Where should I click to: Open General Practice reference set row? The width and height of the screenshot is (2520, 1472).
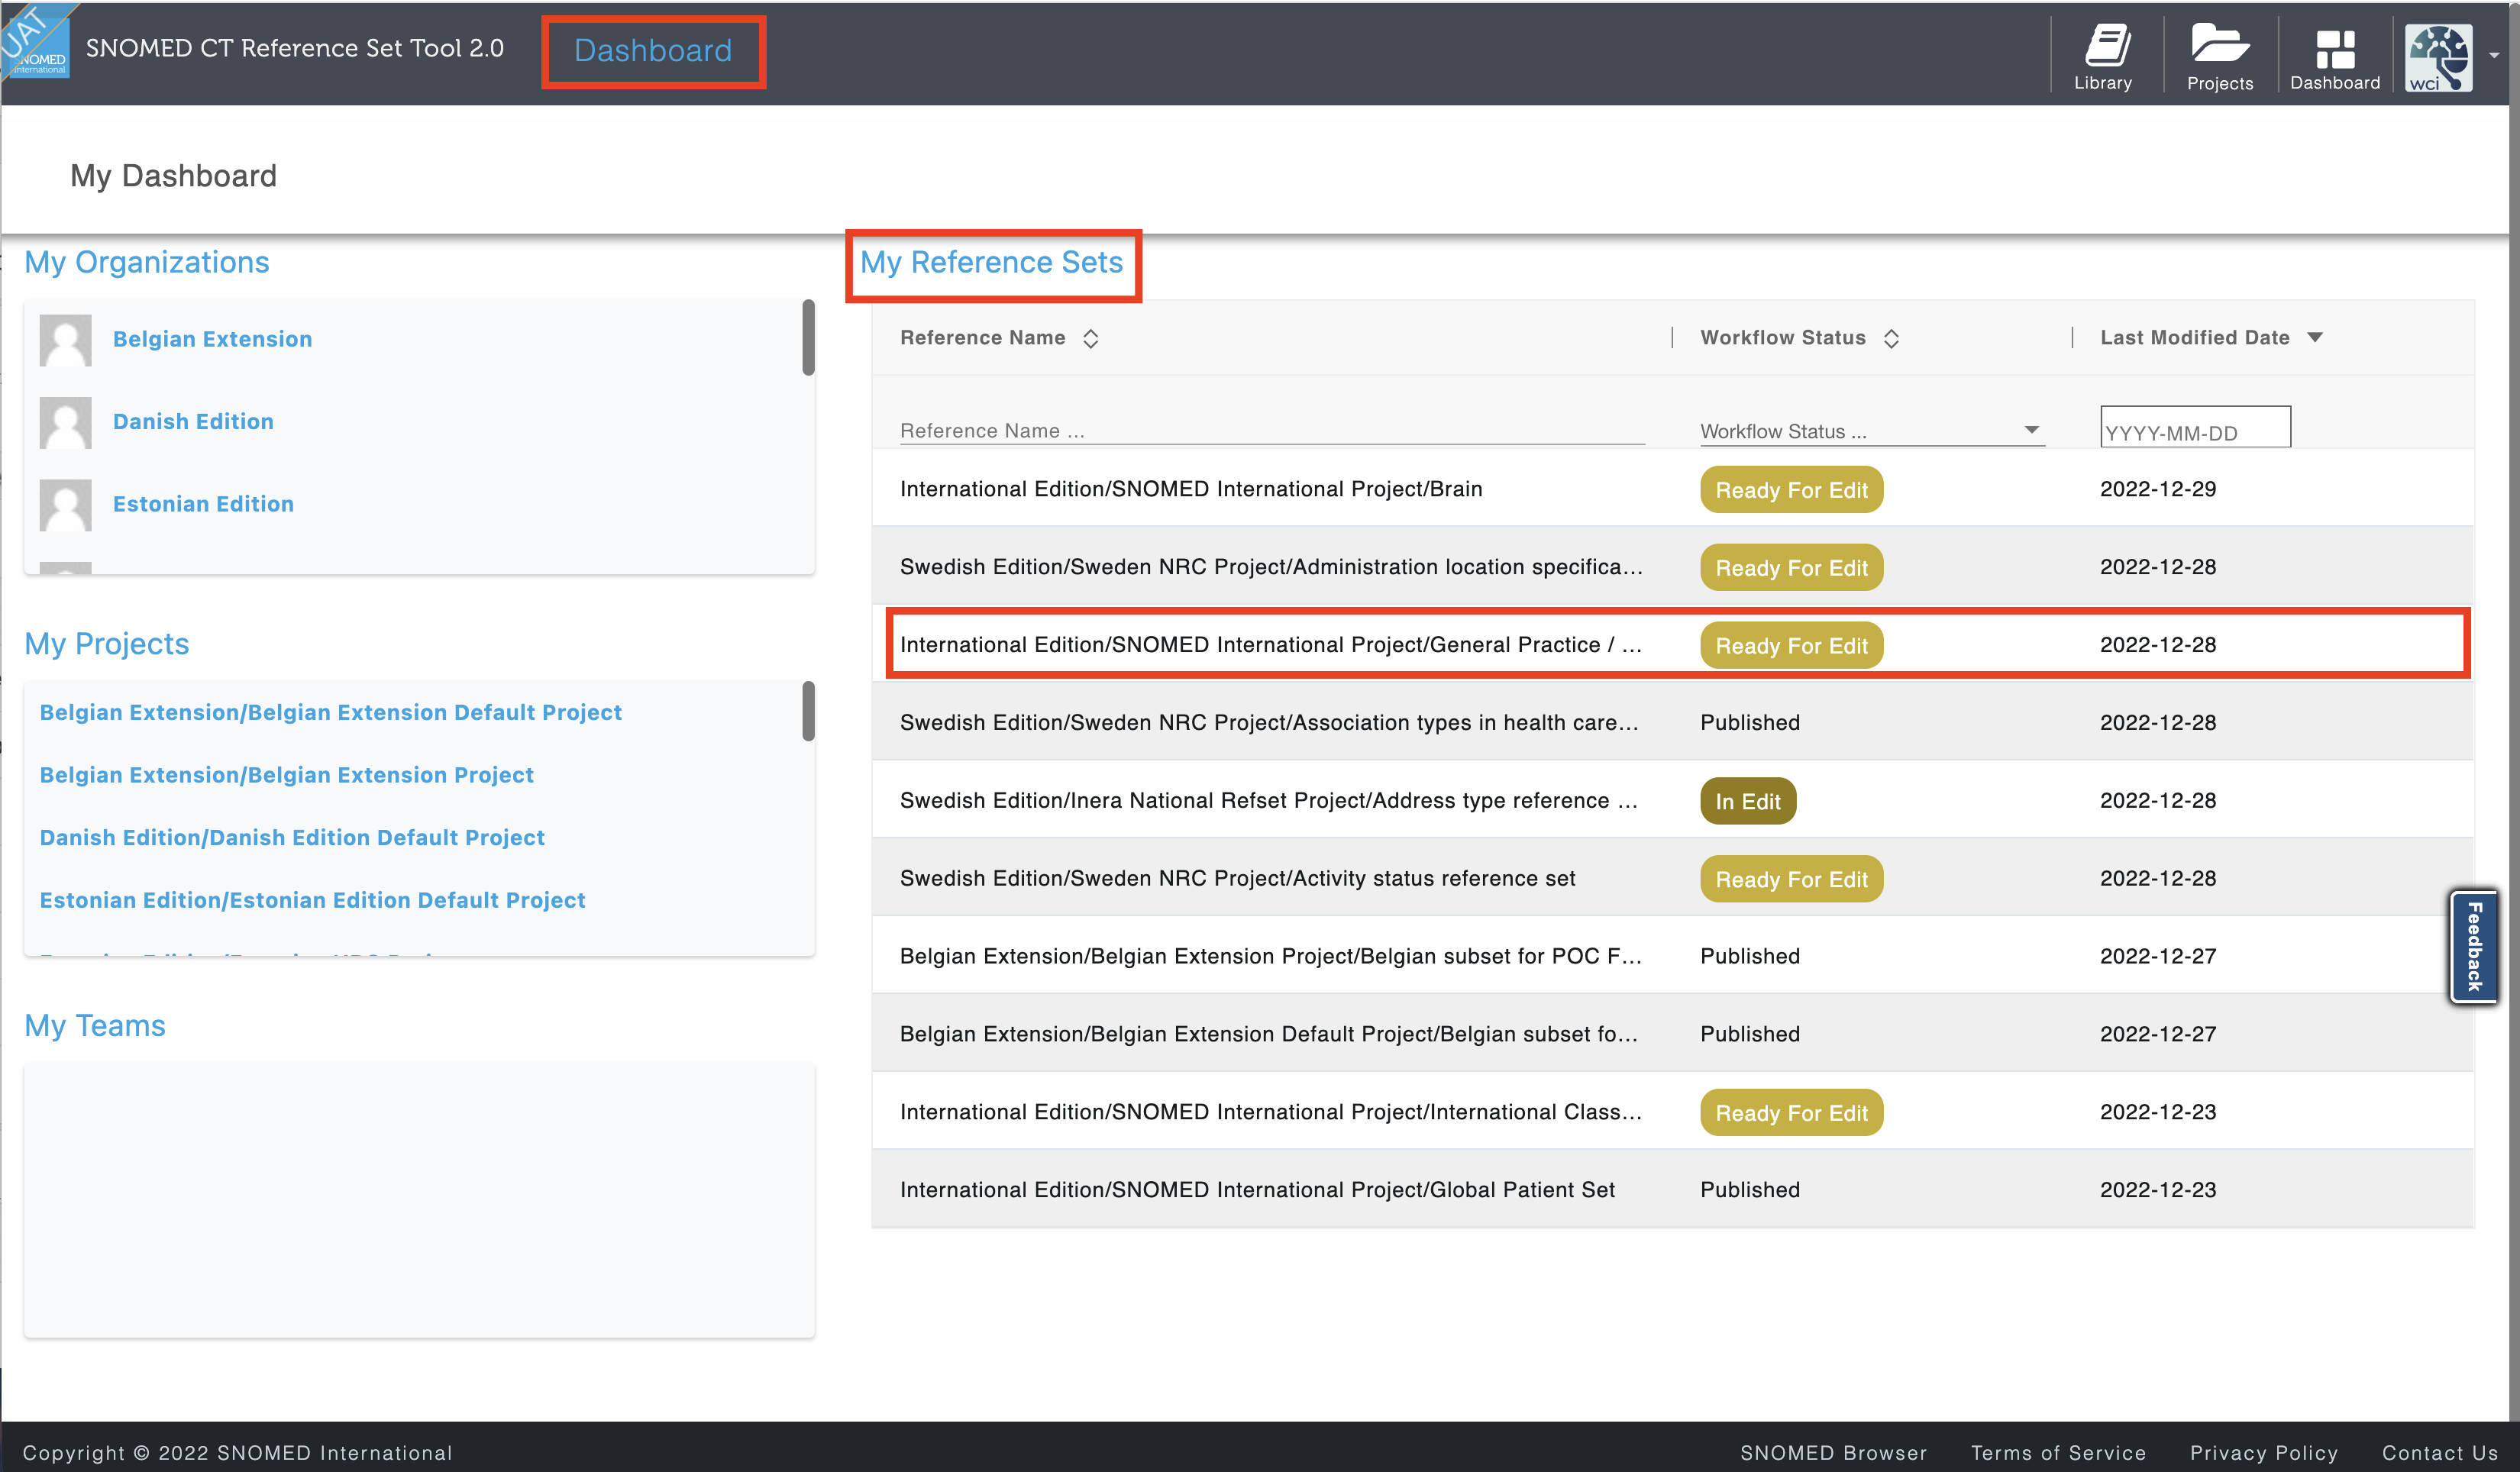coord(1672,645)
